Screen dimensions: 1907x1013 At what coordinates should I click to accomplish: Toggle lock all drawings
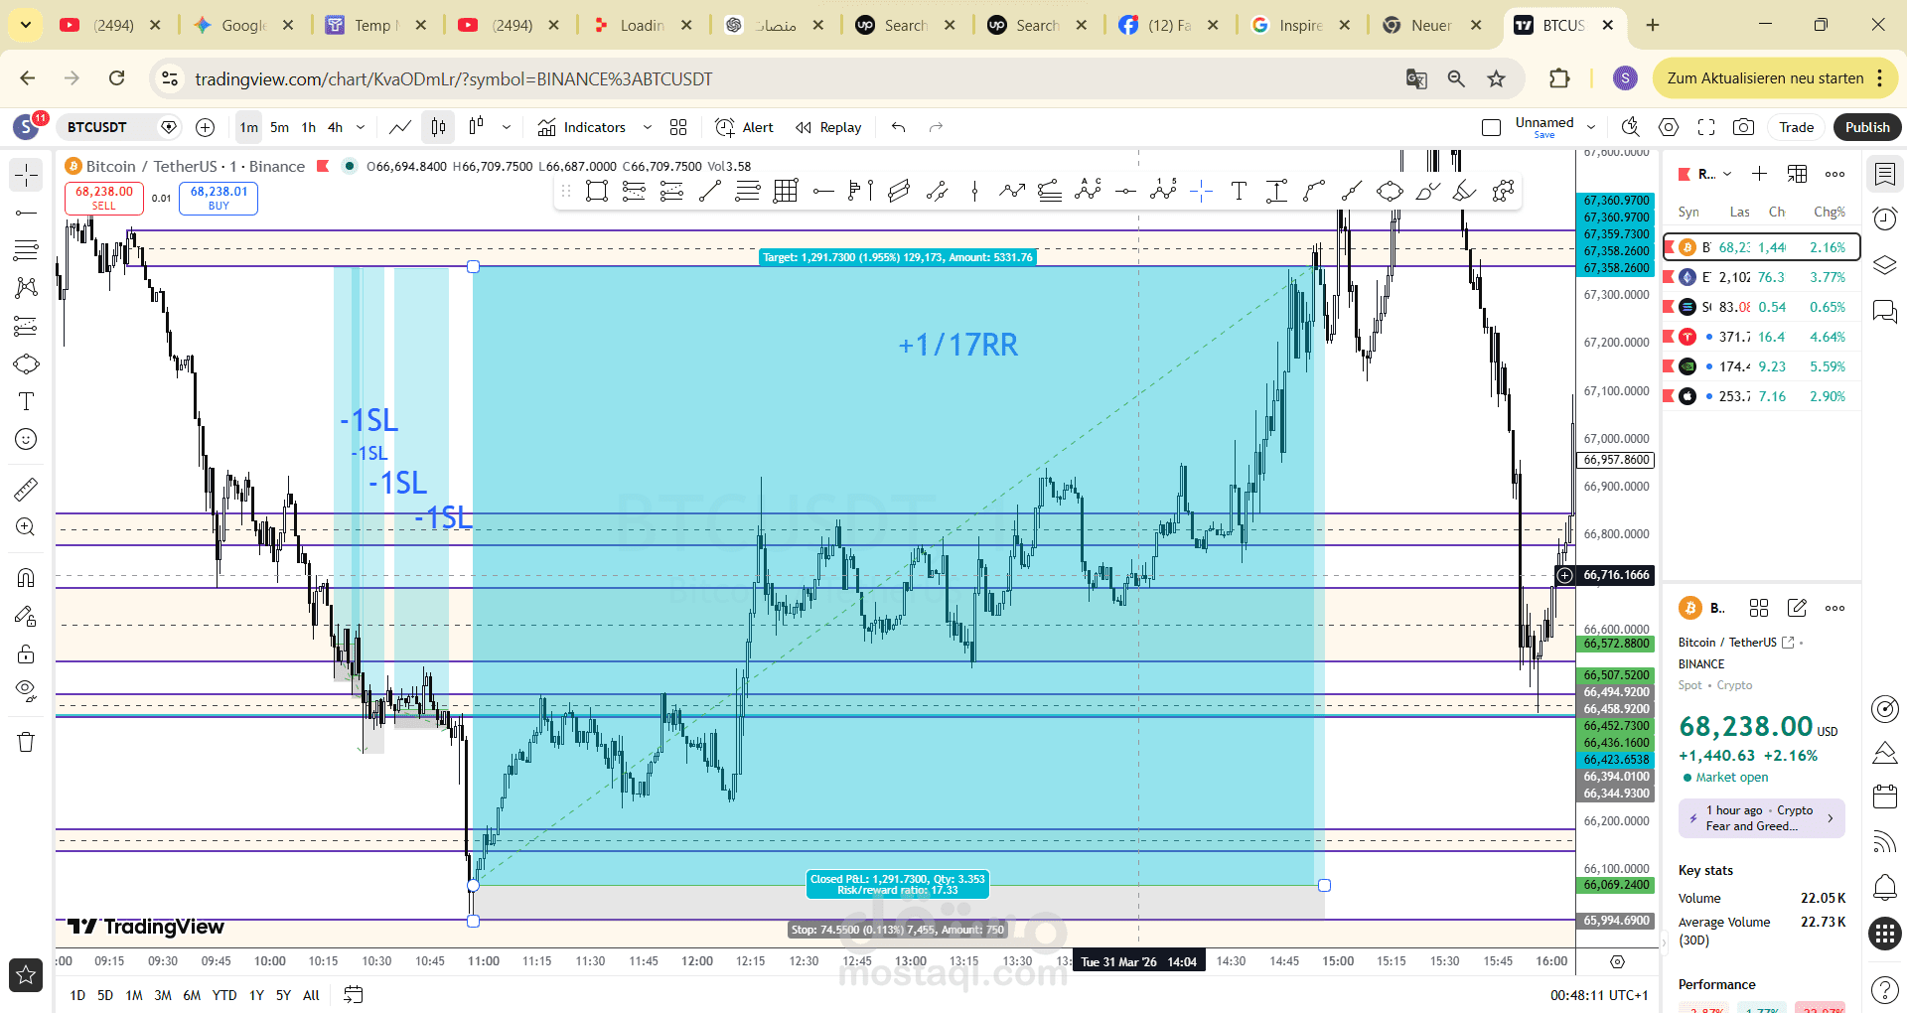click(x=26, y=653)
